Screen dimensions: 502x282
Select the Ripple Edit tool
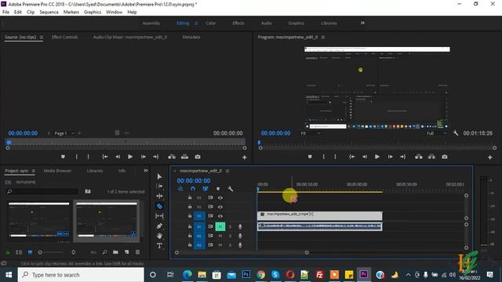pos(159,196)
